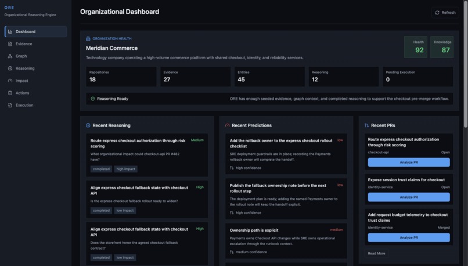Click the Meridian Commerce organization name
Viewport: 468px width, 266px height.
tap(111, 48)
